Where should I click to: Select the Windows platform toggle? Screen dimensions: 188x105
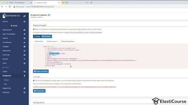[46, 36]
